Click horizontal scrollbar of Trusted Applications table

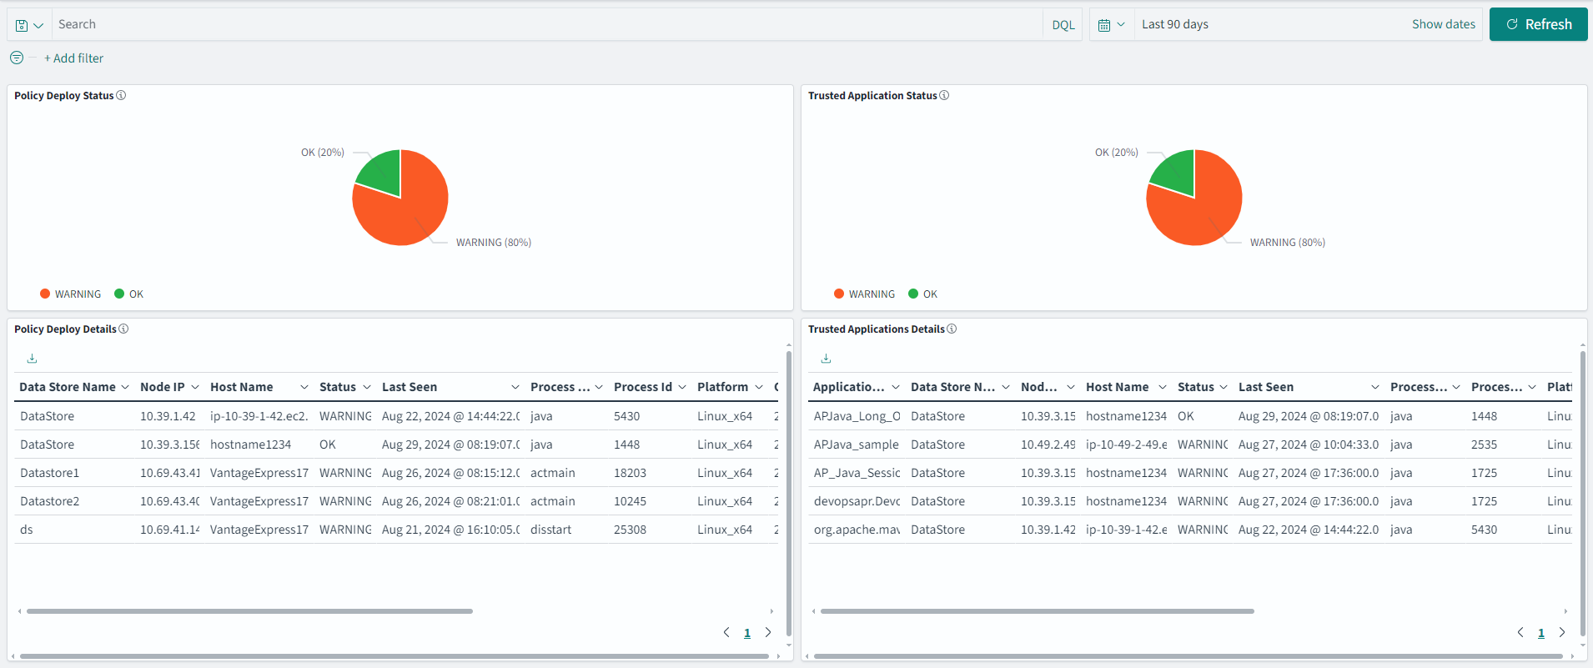pos(1037,611)
